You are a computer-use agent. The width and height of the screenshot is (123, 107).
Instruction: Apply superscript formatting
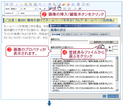point(45,9)
